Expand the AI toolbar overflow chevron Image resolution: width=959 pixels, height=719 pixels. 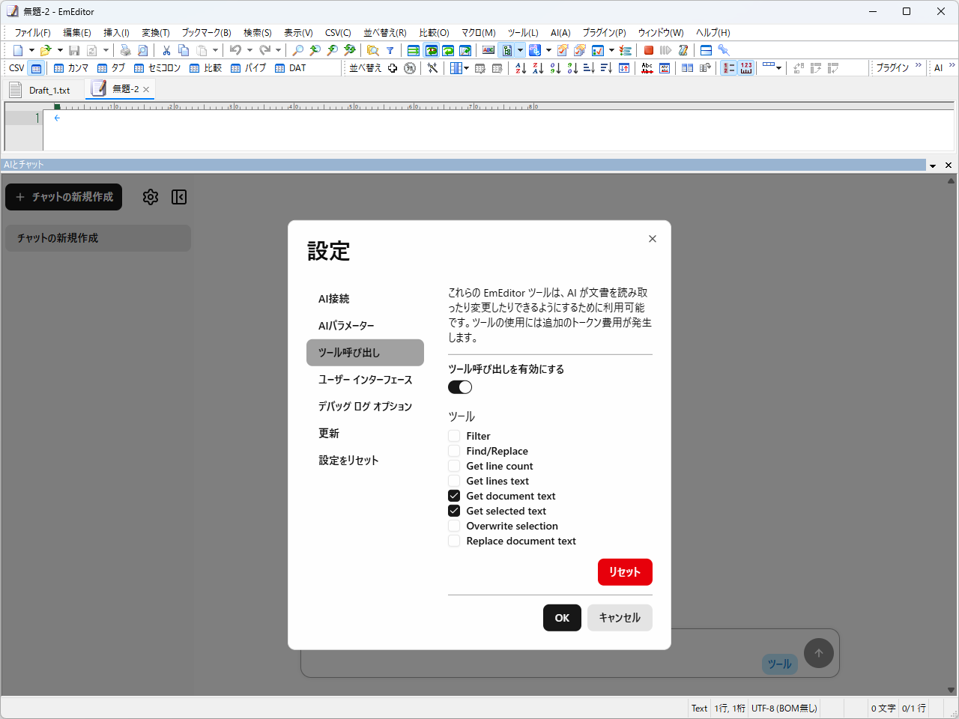[952, 66]
